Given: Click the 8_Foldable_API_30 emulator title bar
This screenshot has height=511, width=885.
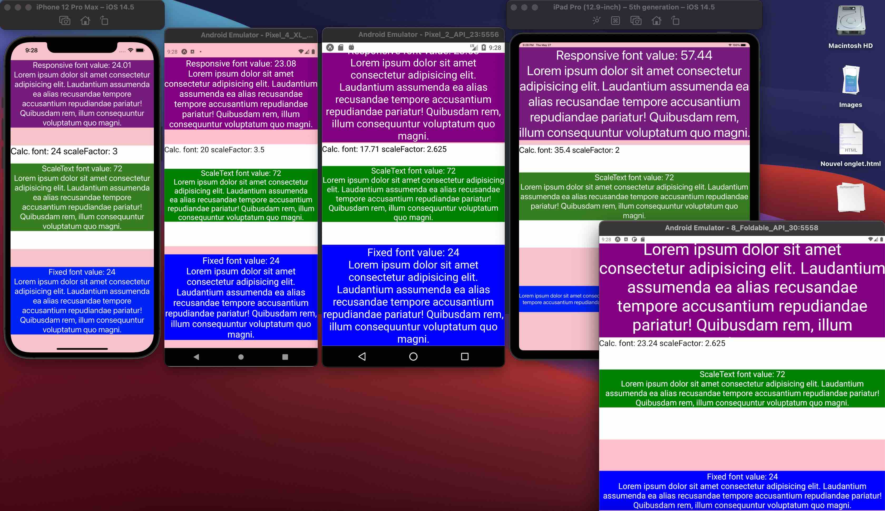Looking at the screenshot, I should 741,228.
